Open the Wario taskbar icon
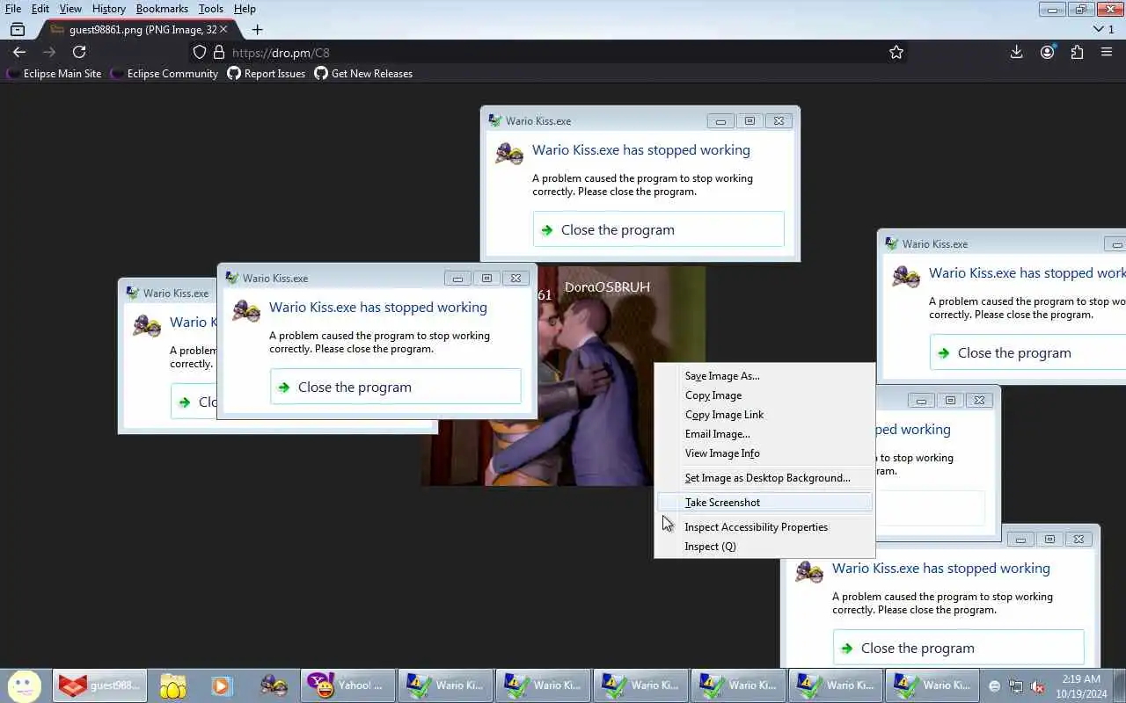 (x=274, y=685)
